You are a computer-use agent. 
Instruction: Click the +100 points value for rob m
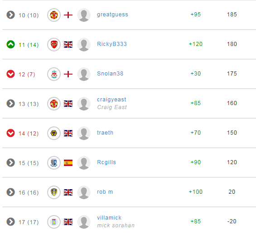coord(196,192)
